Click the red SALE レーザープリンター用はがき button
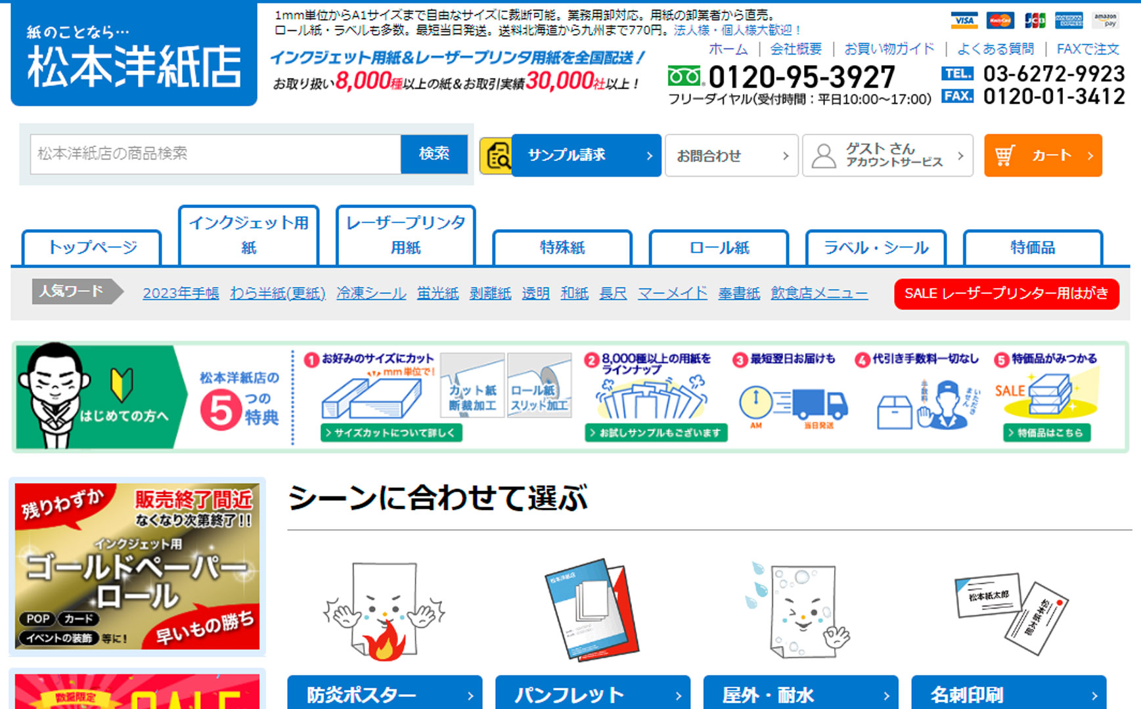 (x=1006, y=293)
